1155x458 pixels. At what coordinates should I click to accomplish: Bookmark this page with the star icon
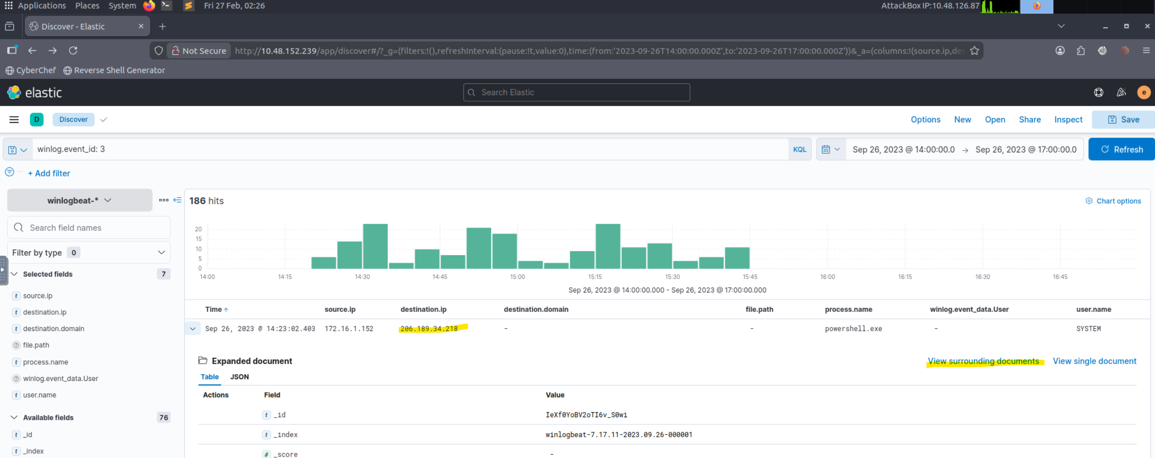pyautogui.click(x=974, y=51)
